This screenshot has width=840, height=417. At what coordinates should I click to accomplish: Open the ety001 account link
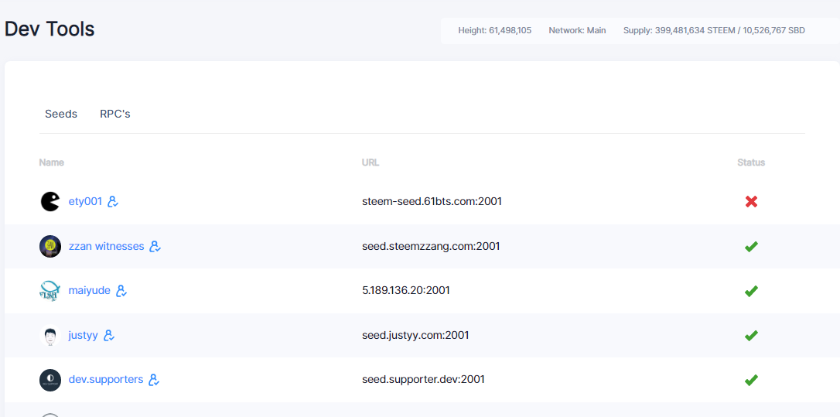click(x=85, y=201)
